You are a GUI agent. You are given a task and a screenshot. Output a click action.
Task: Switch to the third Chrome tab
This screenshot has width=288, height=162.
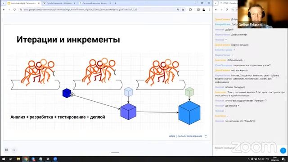point(95,3)
